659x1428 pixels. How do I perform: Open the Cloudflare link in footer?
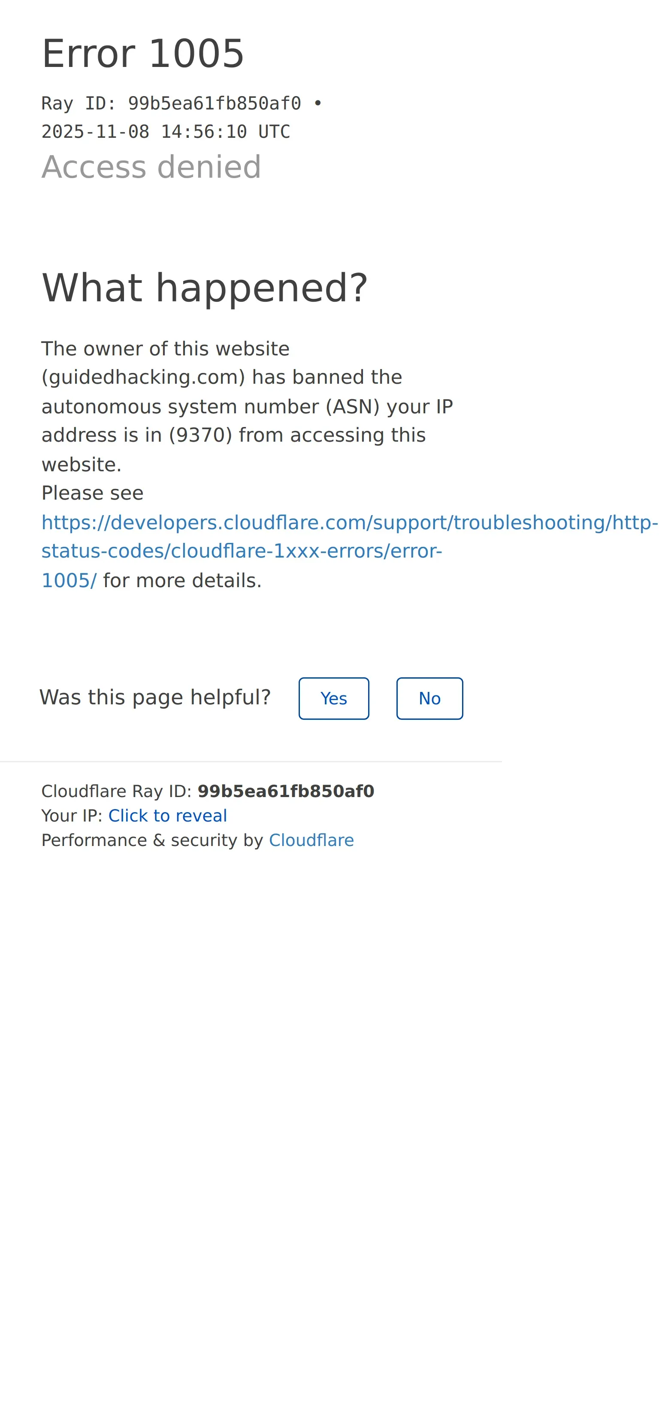tap(311, 840)
